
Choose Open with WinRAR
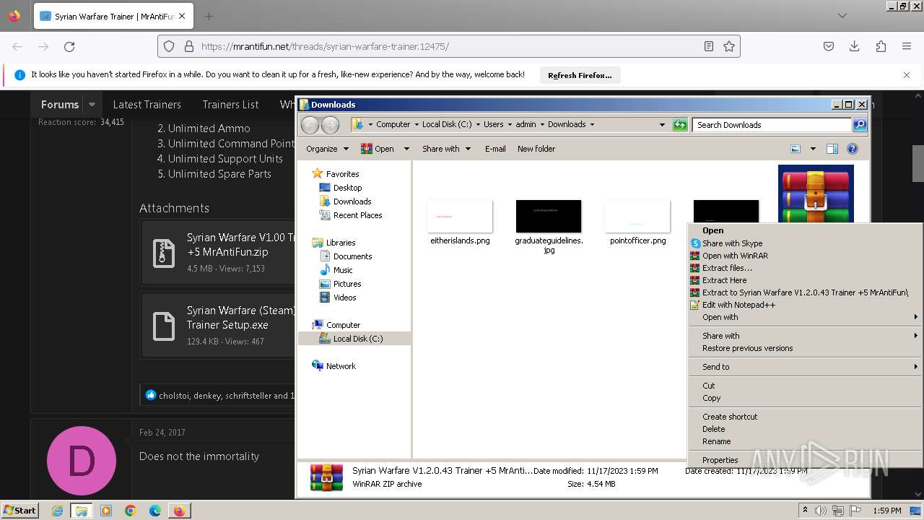pyautogui.click(x=806, y=256)
